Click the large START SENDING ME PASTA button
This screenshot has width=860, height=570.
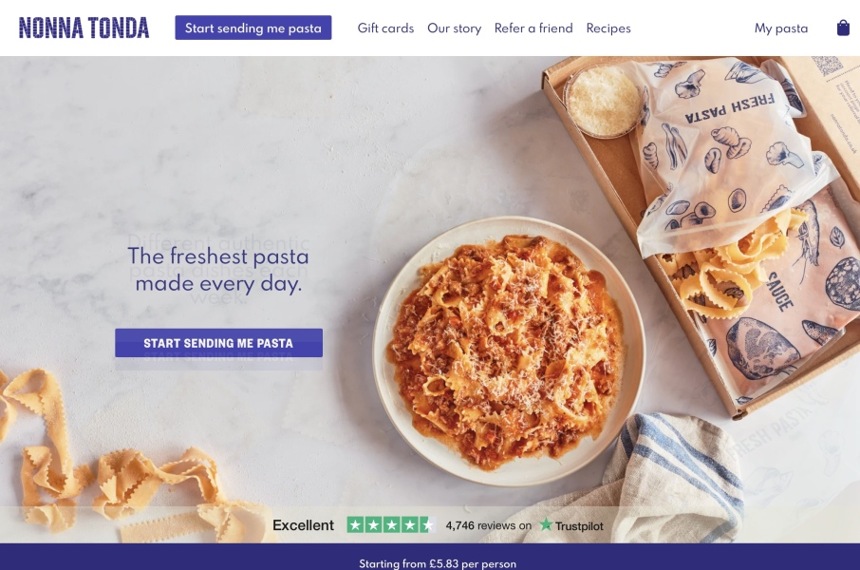[219, 343]
